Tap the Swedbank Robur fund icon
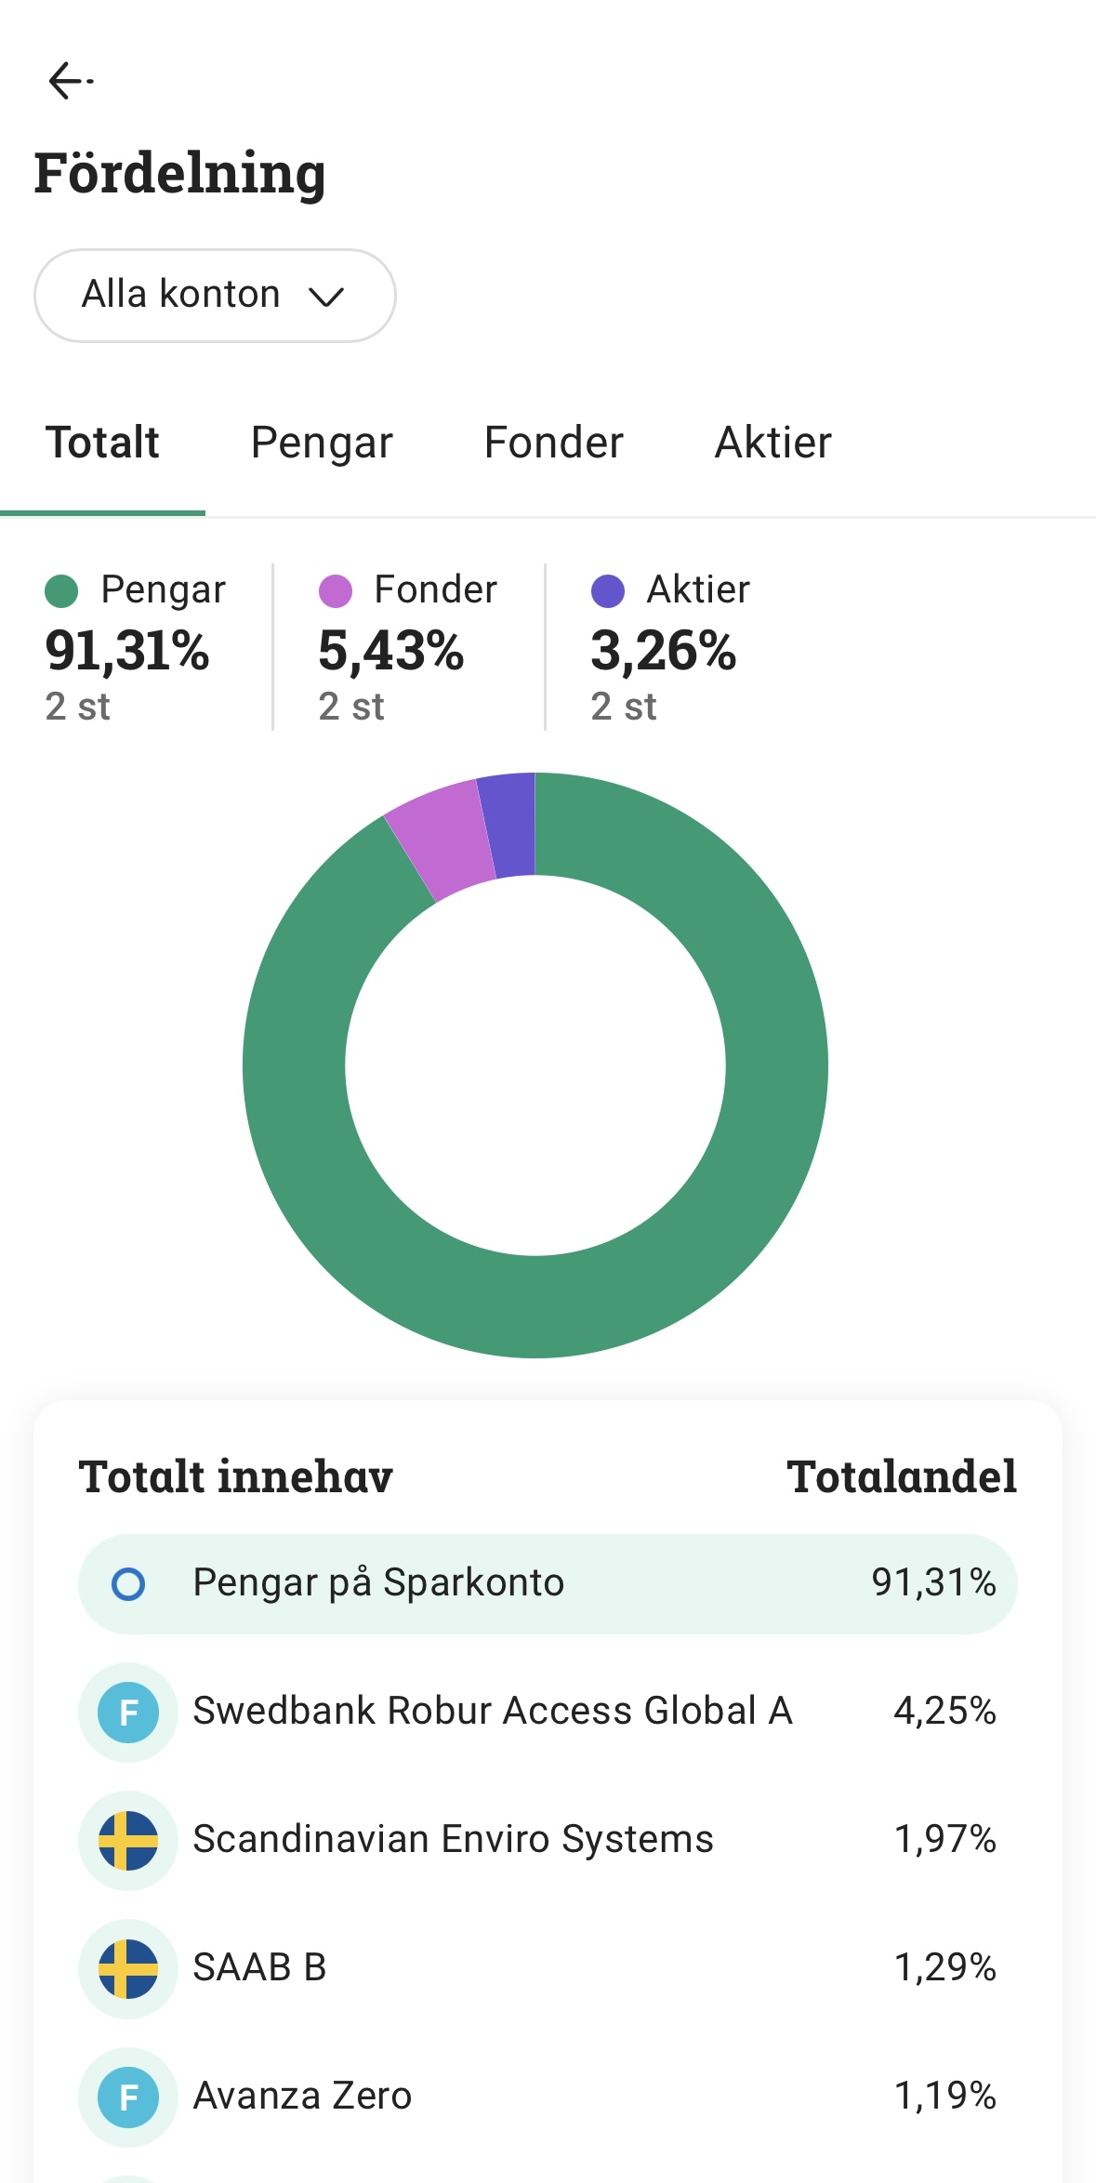The image size is (1096, 2183). pyautogui.click(x=128, y=1712)
